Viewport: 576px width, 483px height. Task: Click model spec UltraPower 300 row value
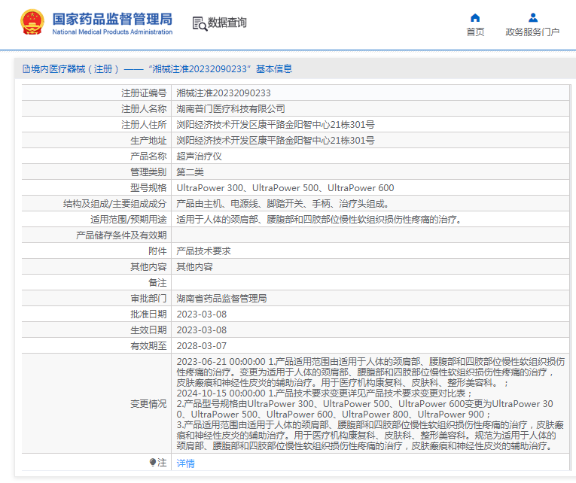point(285,188)
